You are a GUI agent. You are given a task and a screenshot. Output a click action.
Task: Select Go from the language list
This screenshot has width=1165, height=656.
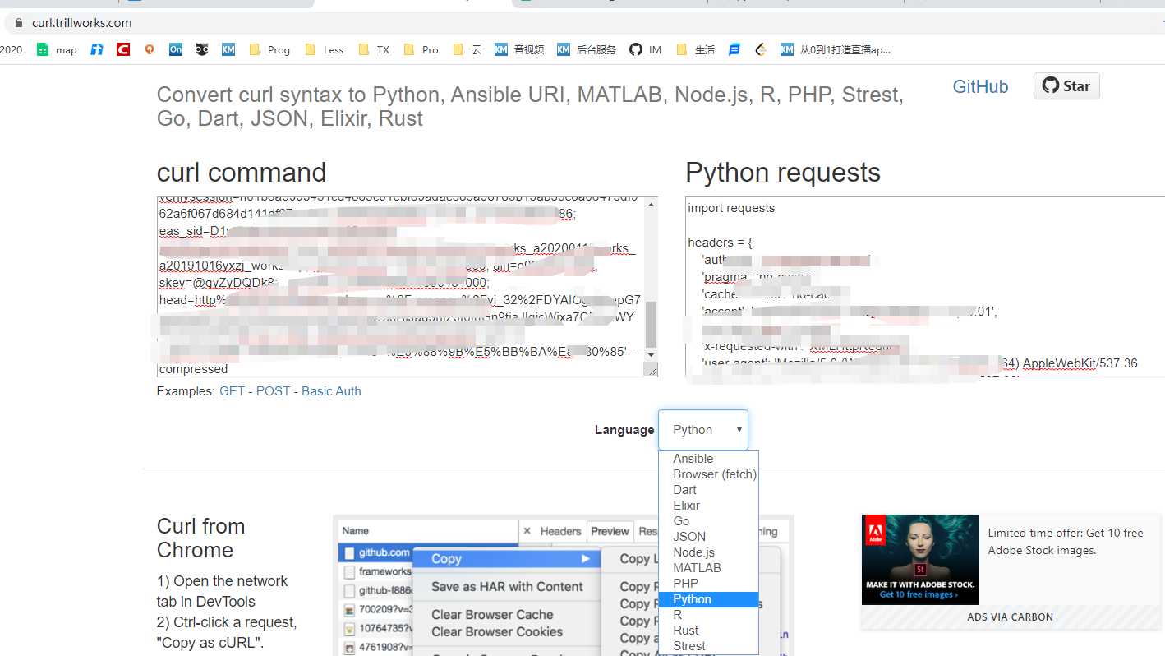coord(708,521)
